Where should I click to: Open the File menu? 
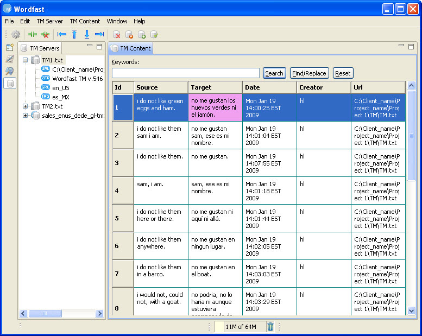pyautogui.click(x=9, y=21)
